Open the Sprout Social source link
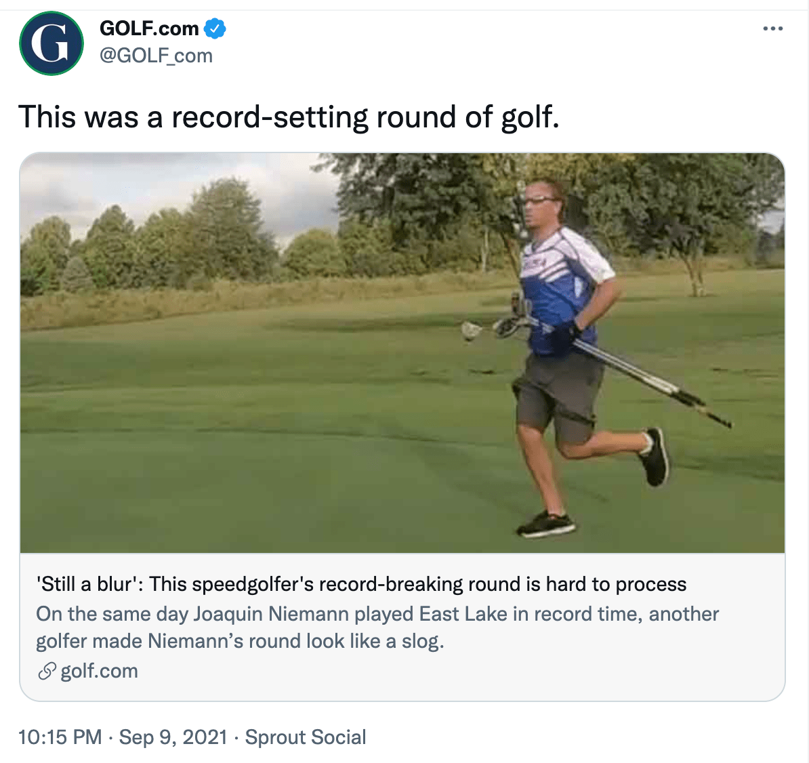Screen dimensions: 809x763 [305, 737]
